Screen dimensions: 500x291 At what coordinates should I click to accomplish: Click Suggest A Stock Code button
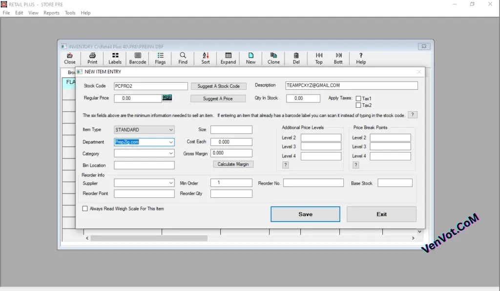[x=218, y=86]
